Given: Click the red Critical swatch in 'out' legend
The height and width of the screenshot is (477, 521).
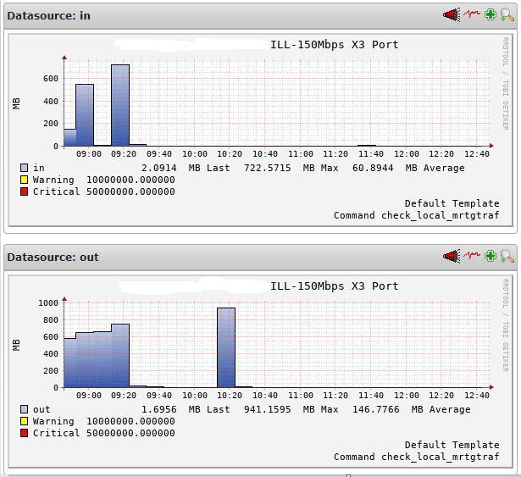Looking at the screenshot, I should coord(25,433).
